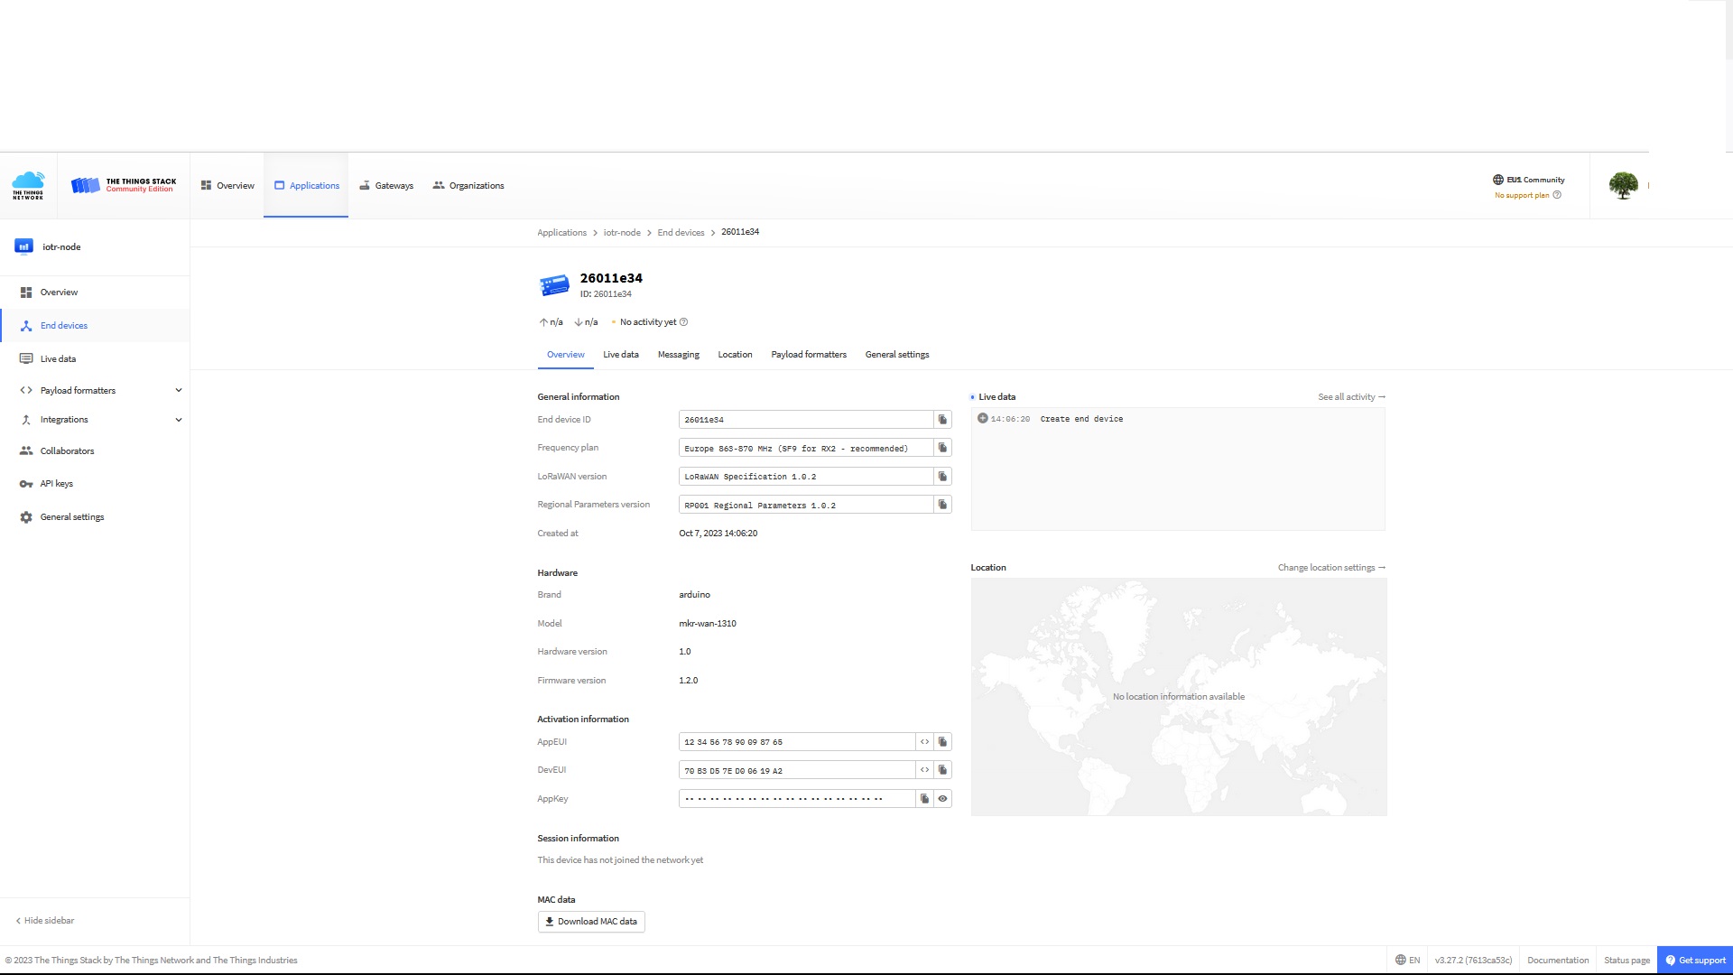Select End devices in the sidebar

95,326
